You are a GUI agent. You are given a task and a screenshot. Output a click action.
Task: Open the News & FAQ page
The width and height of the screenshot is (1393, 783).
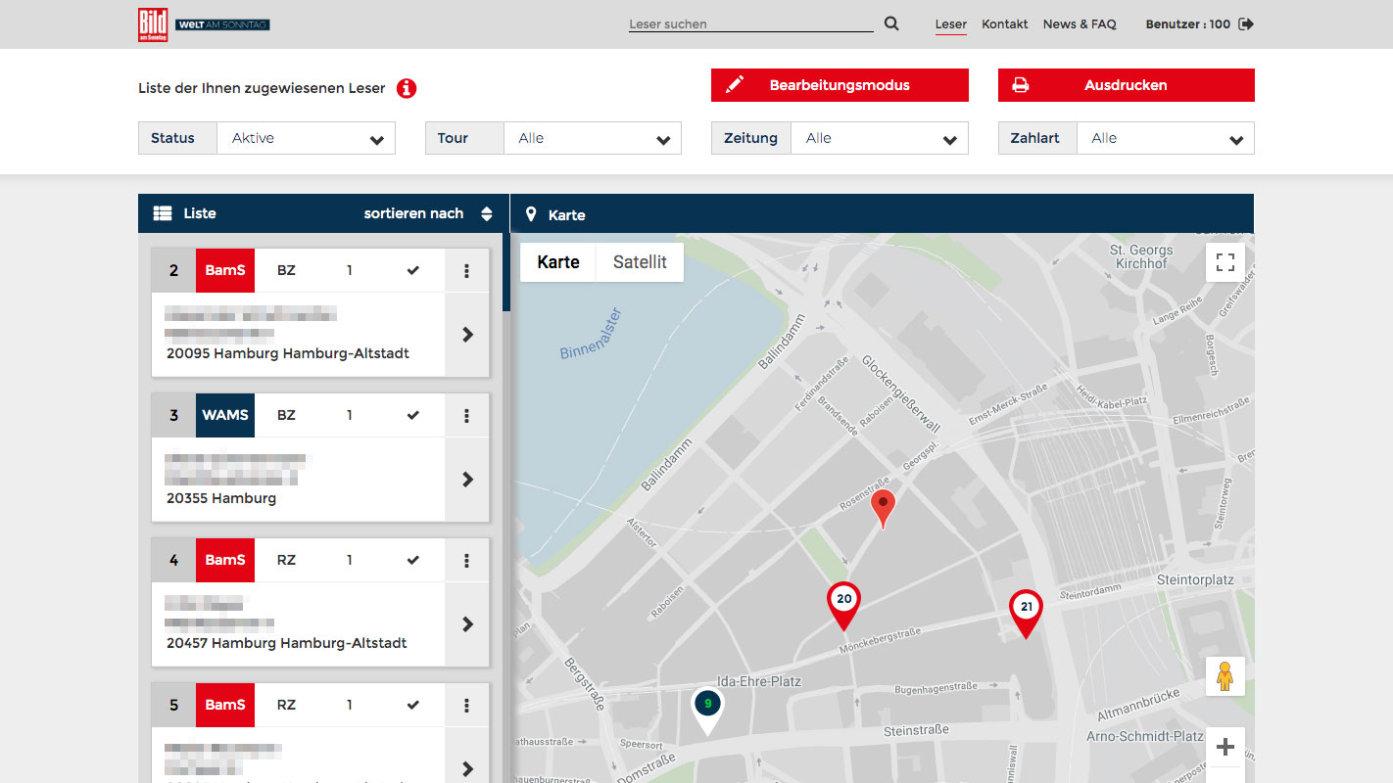coord(1080,24)
